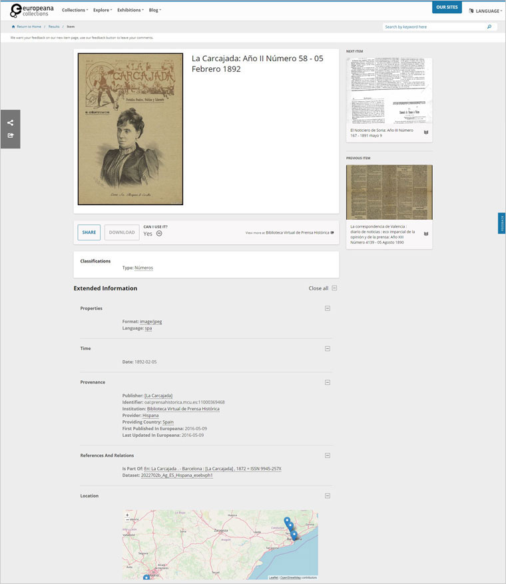
Task: Click the book icon on La correspondencia de Valencia
Action: pos(426,234)
